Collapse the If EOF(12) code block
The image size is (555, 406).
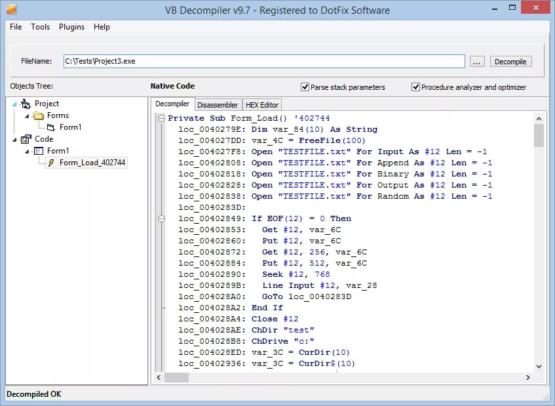pyautogui.click(x=161, y=218)
